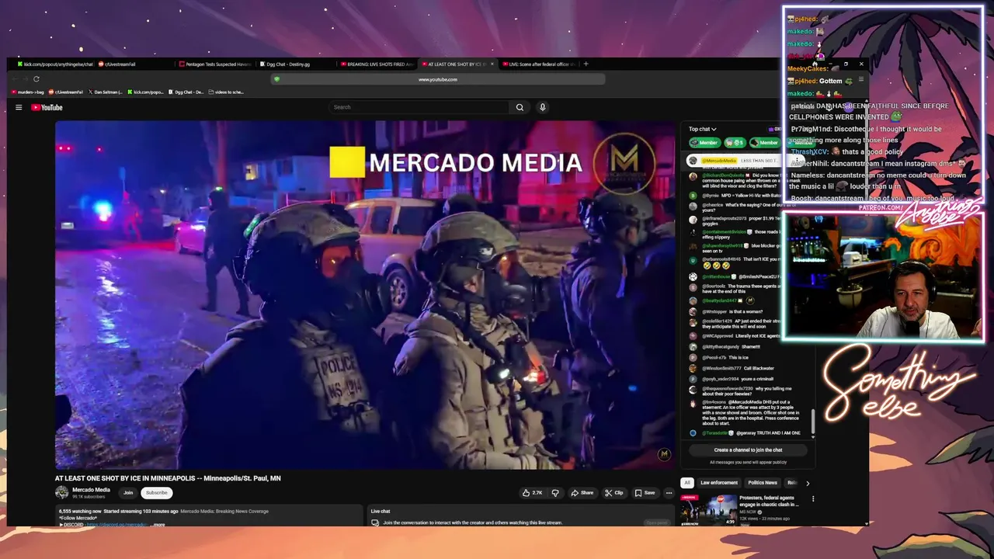This screenshot has width=994, height=559.
Task: Open the Protesters, federal agents video thumbnail
Action: point(708,509)
